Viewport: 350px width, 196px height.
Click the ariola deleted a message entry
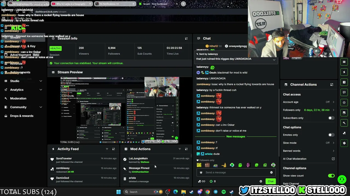[156, 179]
